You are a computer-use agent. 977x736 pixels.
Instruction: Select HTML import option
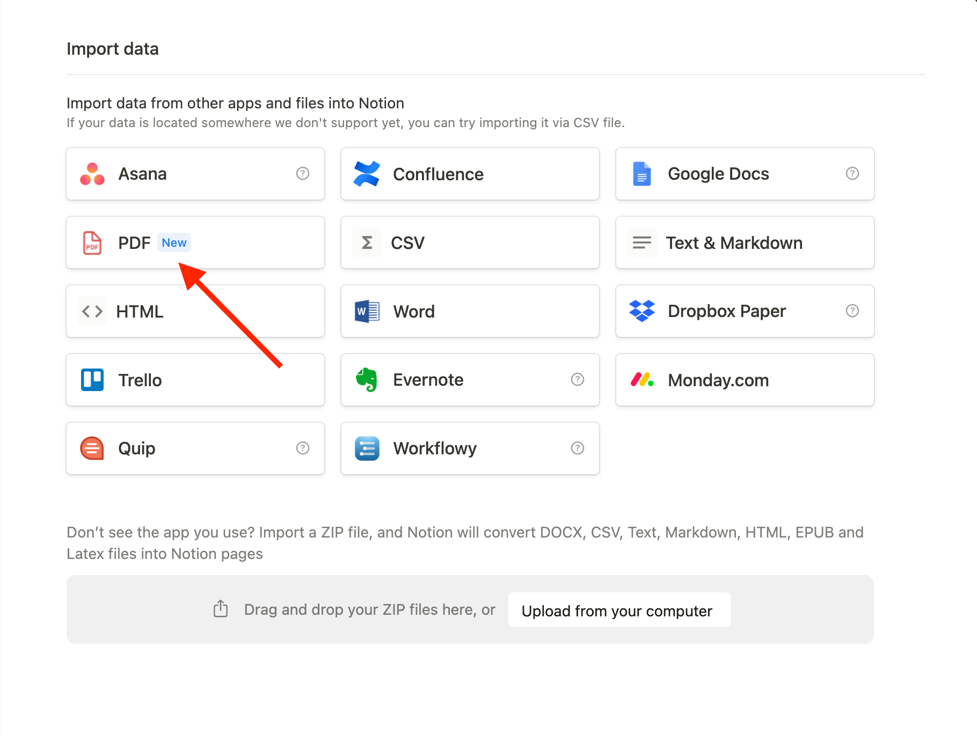tap(195, 311)
